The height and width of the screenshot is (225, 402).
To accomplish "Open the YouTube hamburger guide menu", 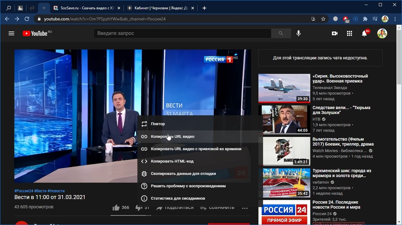I will click(11, 33).
